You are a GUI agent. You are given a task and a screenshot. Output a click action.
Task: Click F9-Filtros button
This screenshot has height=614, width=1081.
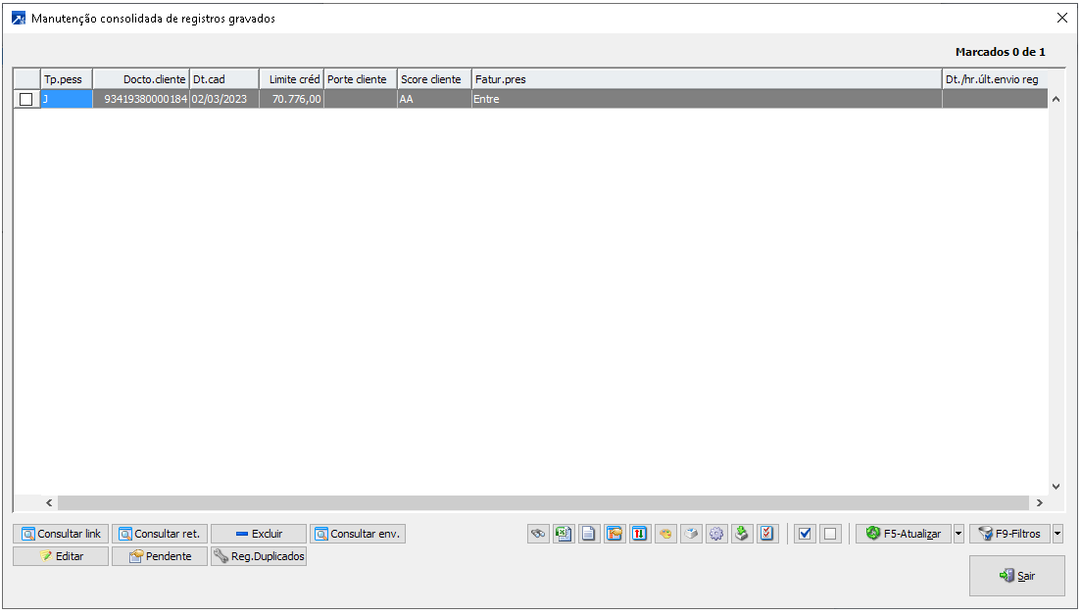click(1010, 534)
